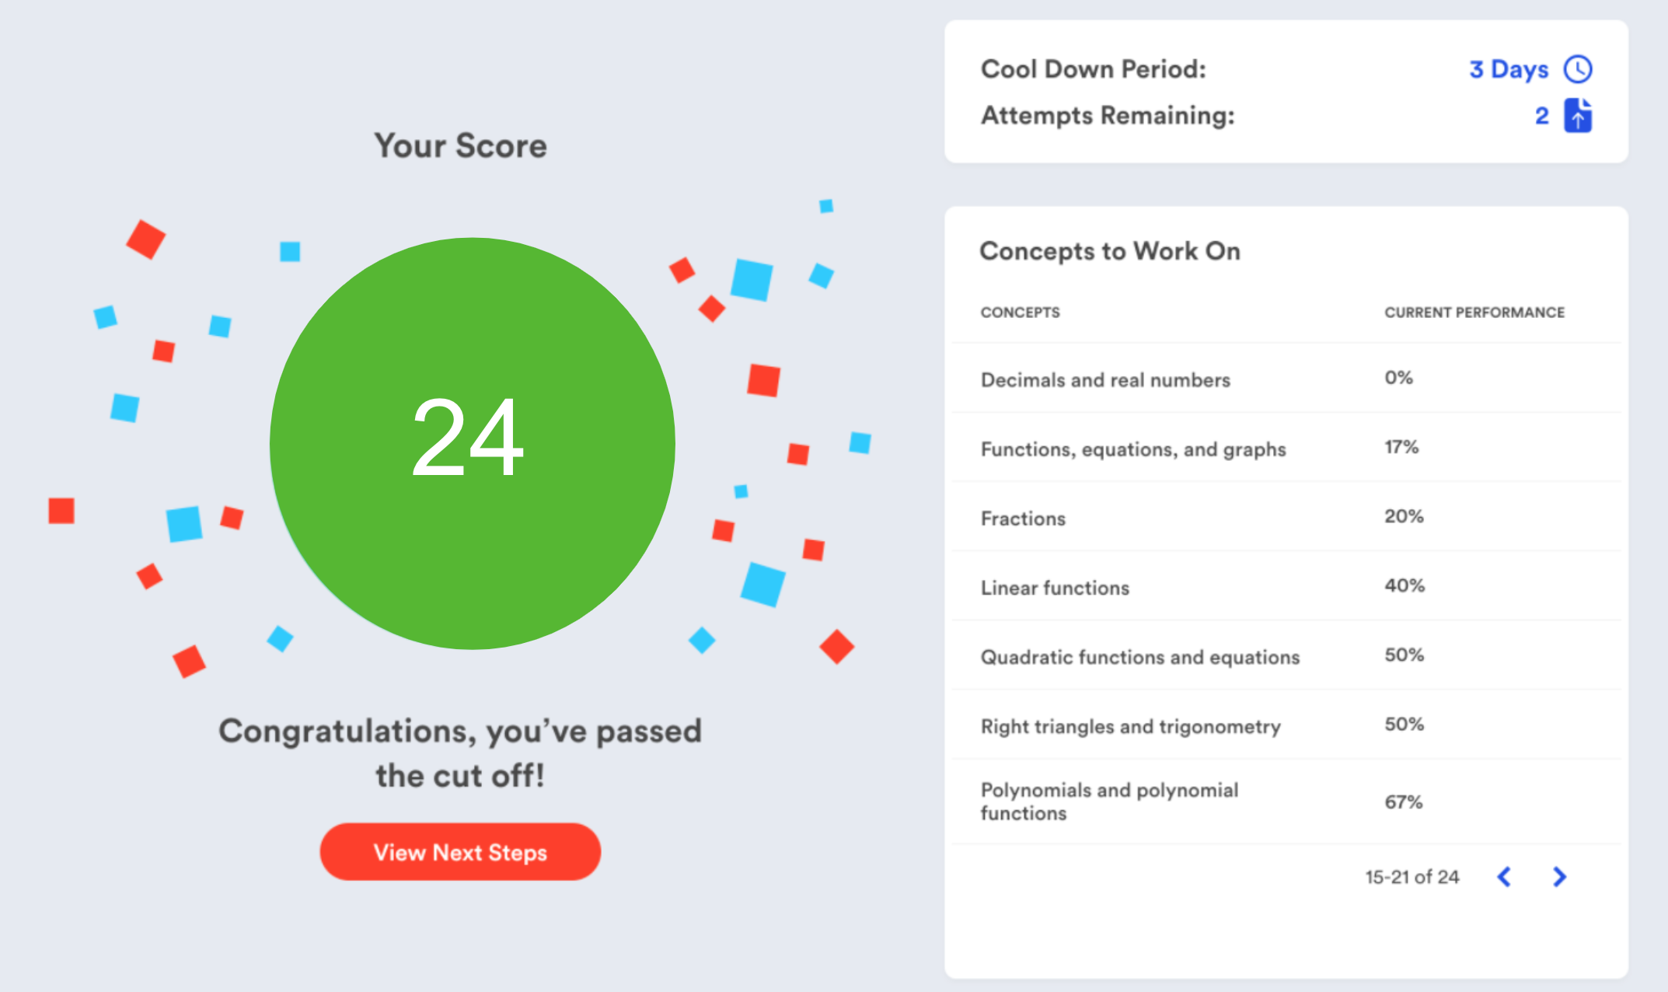Select the Decimals and real numbers row
Viewport: 1668px width, 992px height.
pos(1104,380)
